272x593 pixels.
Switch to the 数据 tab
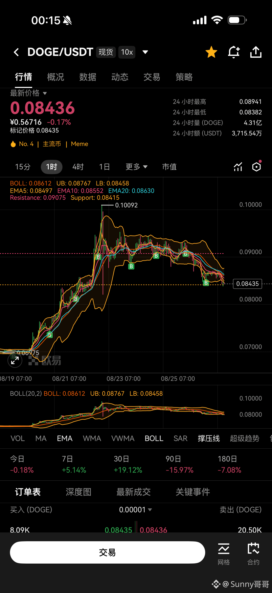88,77
